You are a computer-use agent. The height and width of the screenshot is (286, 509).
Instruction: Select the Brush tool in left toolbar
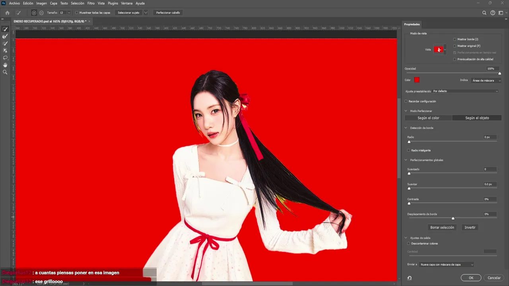click(x=5, y=44)
